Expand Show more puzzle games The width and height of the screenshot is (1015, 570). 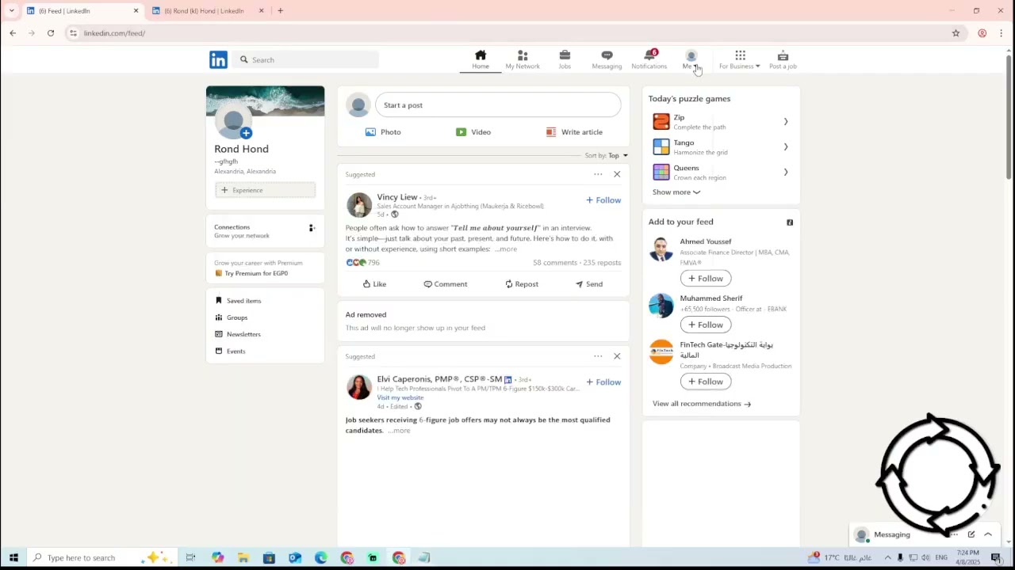click(676, 192)
